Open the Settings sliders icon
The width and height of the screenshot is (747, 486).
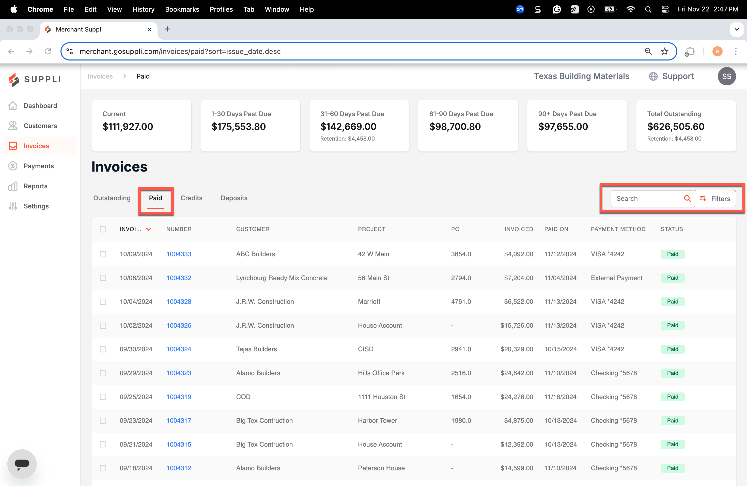(13, 206)
